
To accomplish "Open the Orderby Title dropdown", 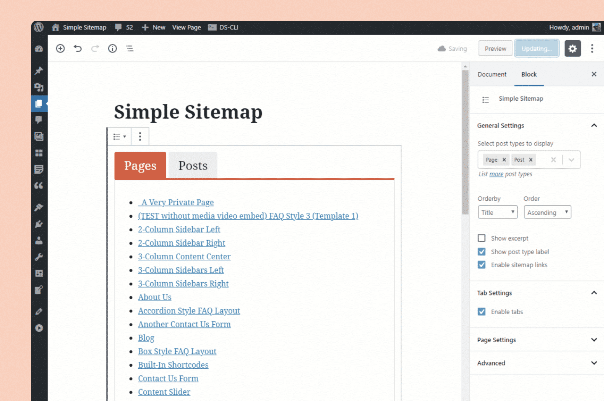I will click(497, 212).
